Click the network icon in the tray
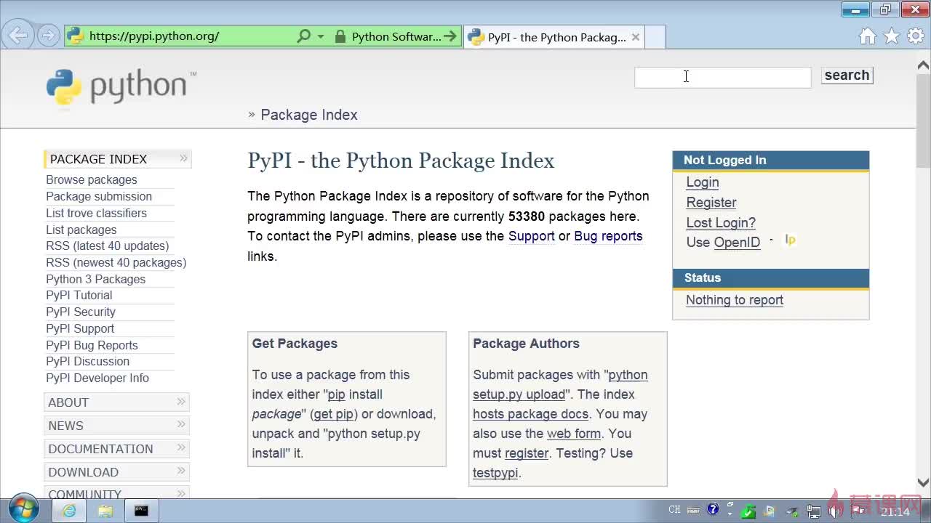Screen dimensions: 931x523 pos(813,511)
